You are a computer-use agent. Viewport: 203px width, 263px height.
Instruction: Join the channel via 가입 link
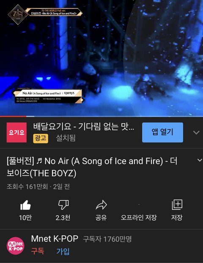pos(63,251)
